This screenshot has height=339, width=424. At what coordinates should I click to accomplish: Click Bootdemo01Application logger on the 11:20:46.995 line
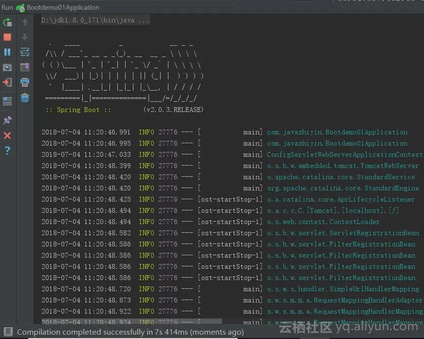(337, 143)
